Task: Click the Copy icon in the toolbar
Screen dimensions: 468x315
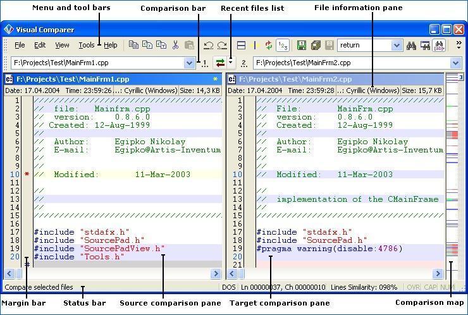Action: tap(133, 45)
